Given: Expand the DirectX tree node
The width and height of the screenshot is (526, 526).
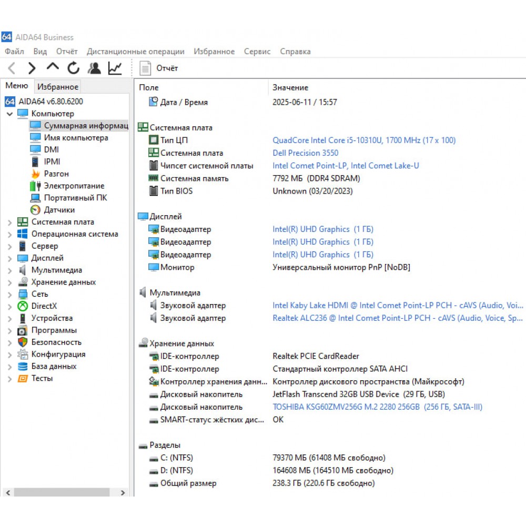Looking at the screenshot, I should [9, 306].
